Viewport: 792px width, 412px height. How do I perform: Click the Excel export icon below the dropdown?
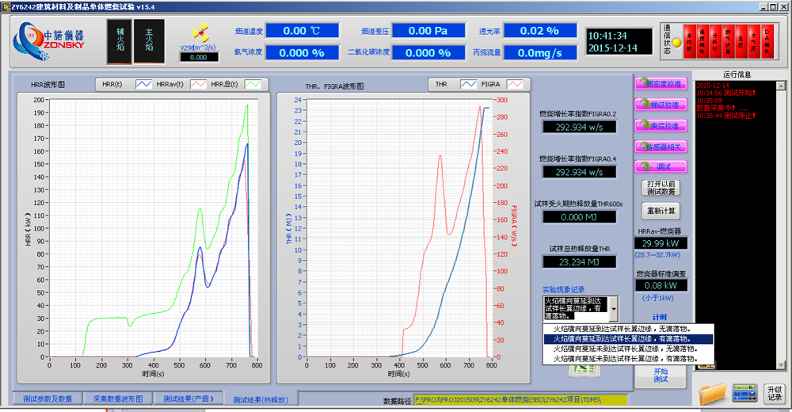(x=584, y=370)
